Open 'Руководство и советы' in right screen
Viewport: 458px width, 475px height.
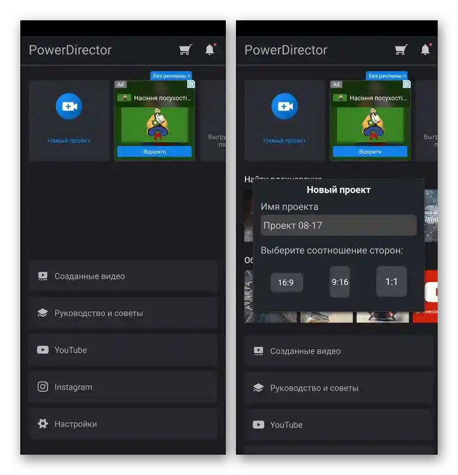[x=339, y=389]
